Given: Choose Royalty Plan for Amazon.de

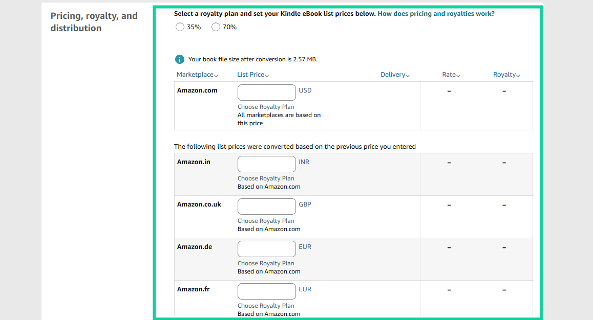Looking at the screenshot, I should pyautogui.click(x=265, y=263).
